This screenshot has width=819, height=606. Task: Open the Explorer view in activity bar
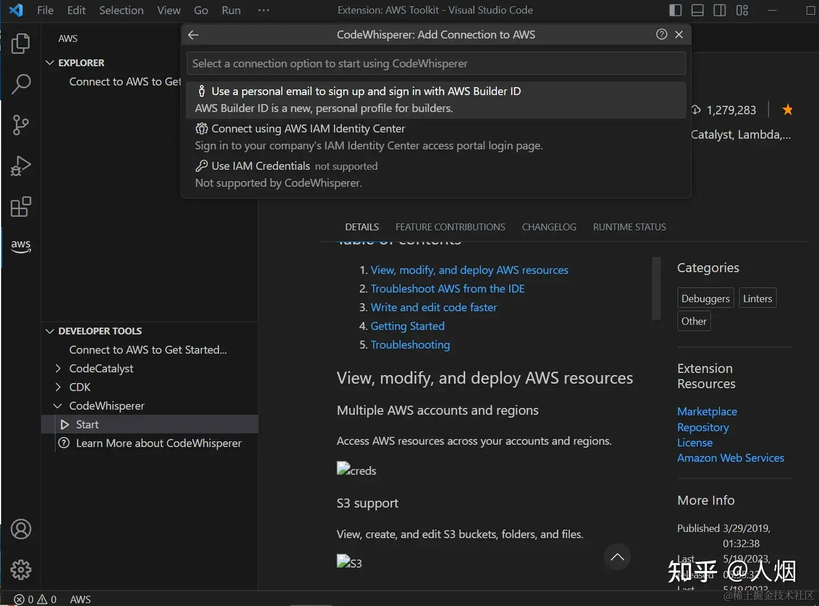coord(20,44)
